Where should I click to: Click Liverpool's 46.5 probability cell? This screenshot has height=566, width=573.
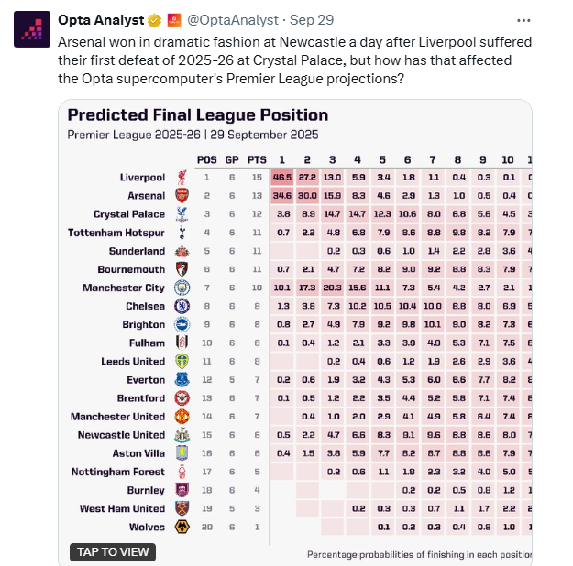point(282,177)
